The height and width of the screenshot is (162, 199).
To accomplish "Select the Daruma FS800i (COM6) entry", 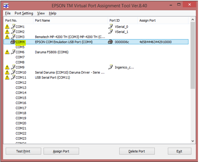I will click(52, 52).
